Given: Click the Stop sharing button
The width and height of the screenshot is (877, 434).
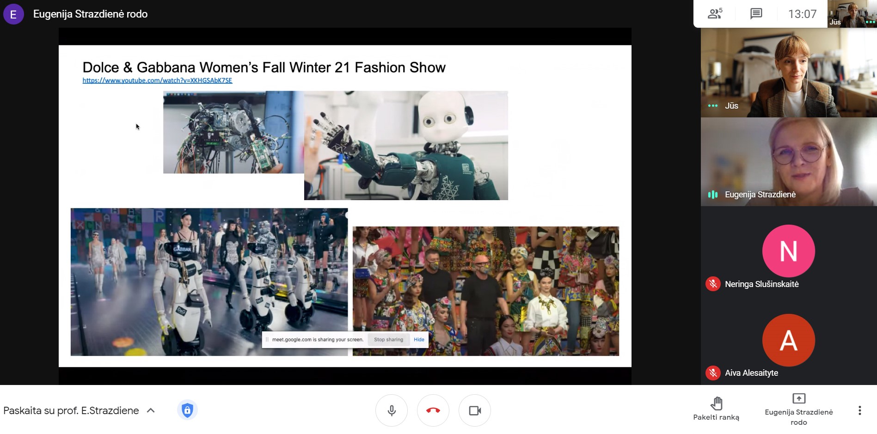Looking at the screenshot, I should click(388, 340).
